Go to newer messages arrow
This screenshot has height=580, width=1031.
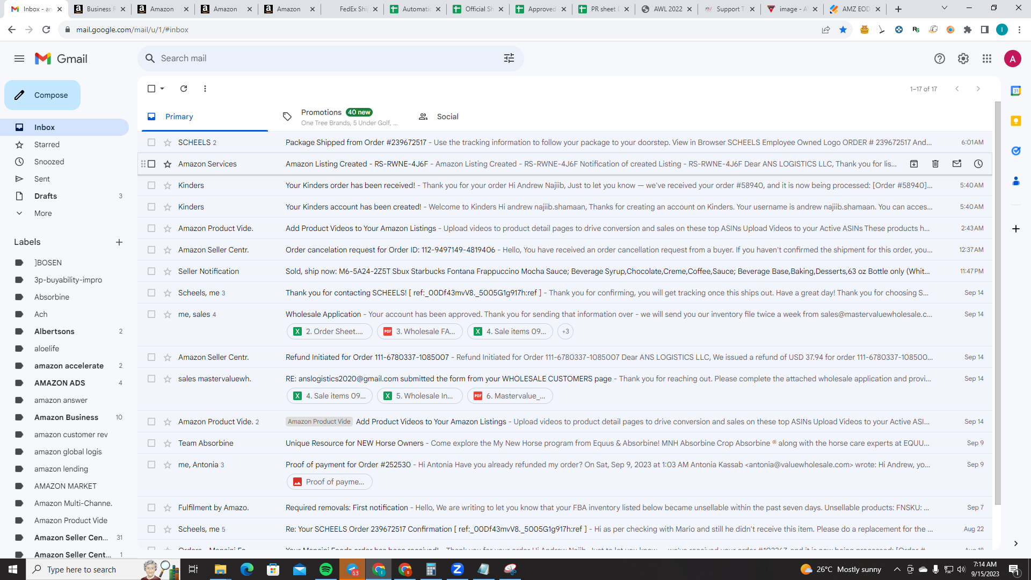[x=957, y=89]
